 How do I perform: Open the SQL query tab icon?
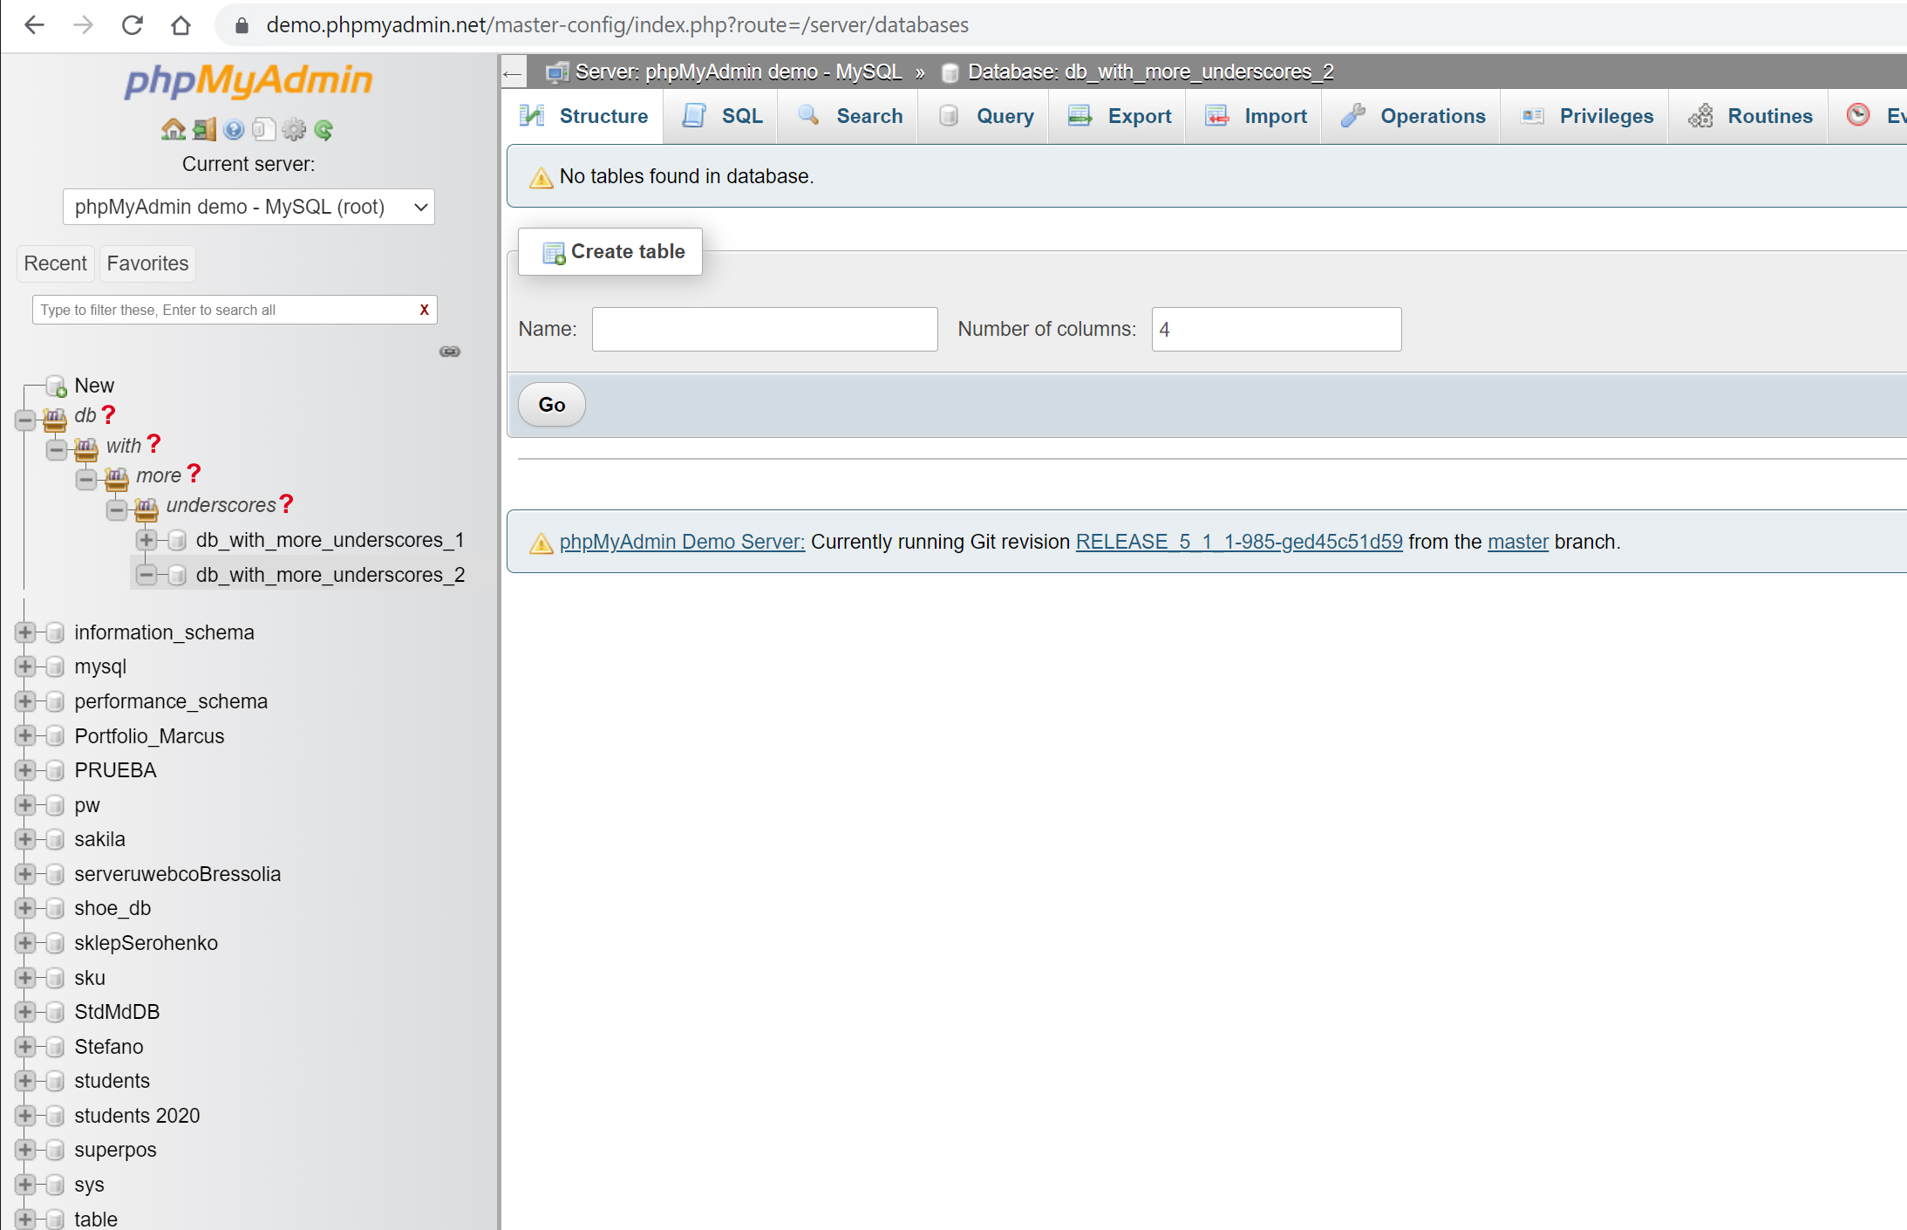click(x=693, y=115)
